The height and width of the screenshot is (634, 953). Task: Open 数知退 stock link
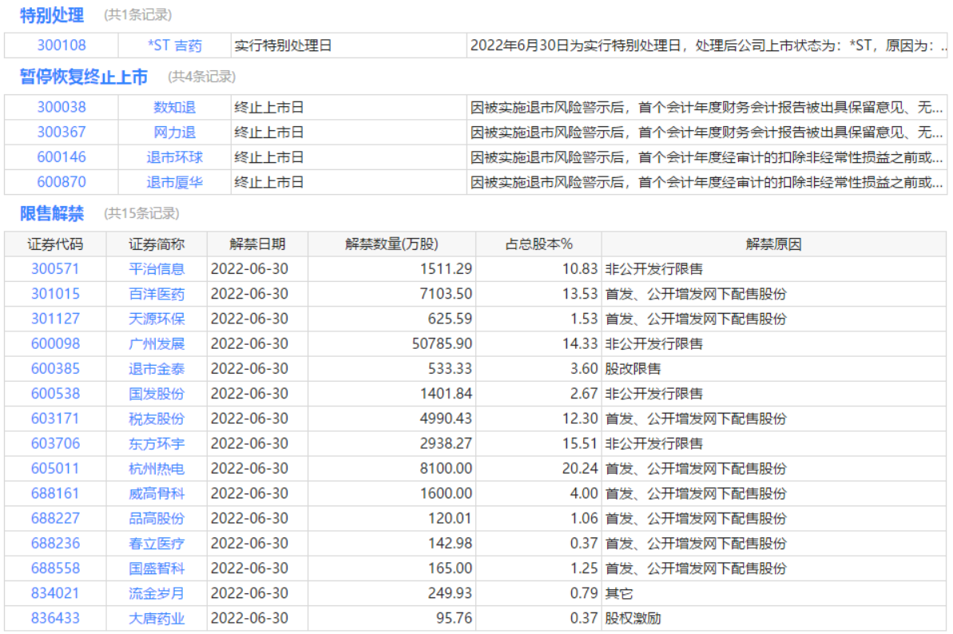tap(174, 108)
